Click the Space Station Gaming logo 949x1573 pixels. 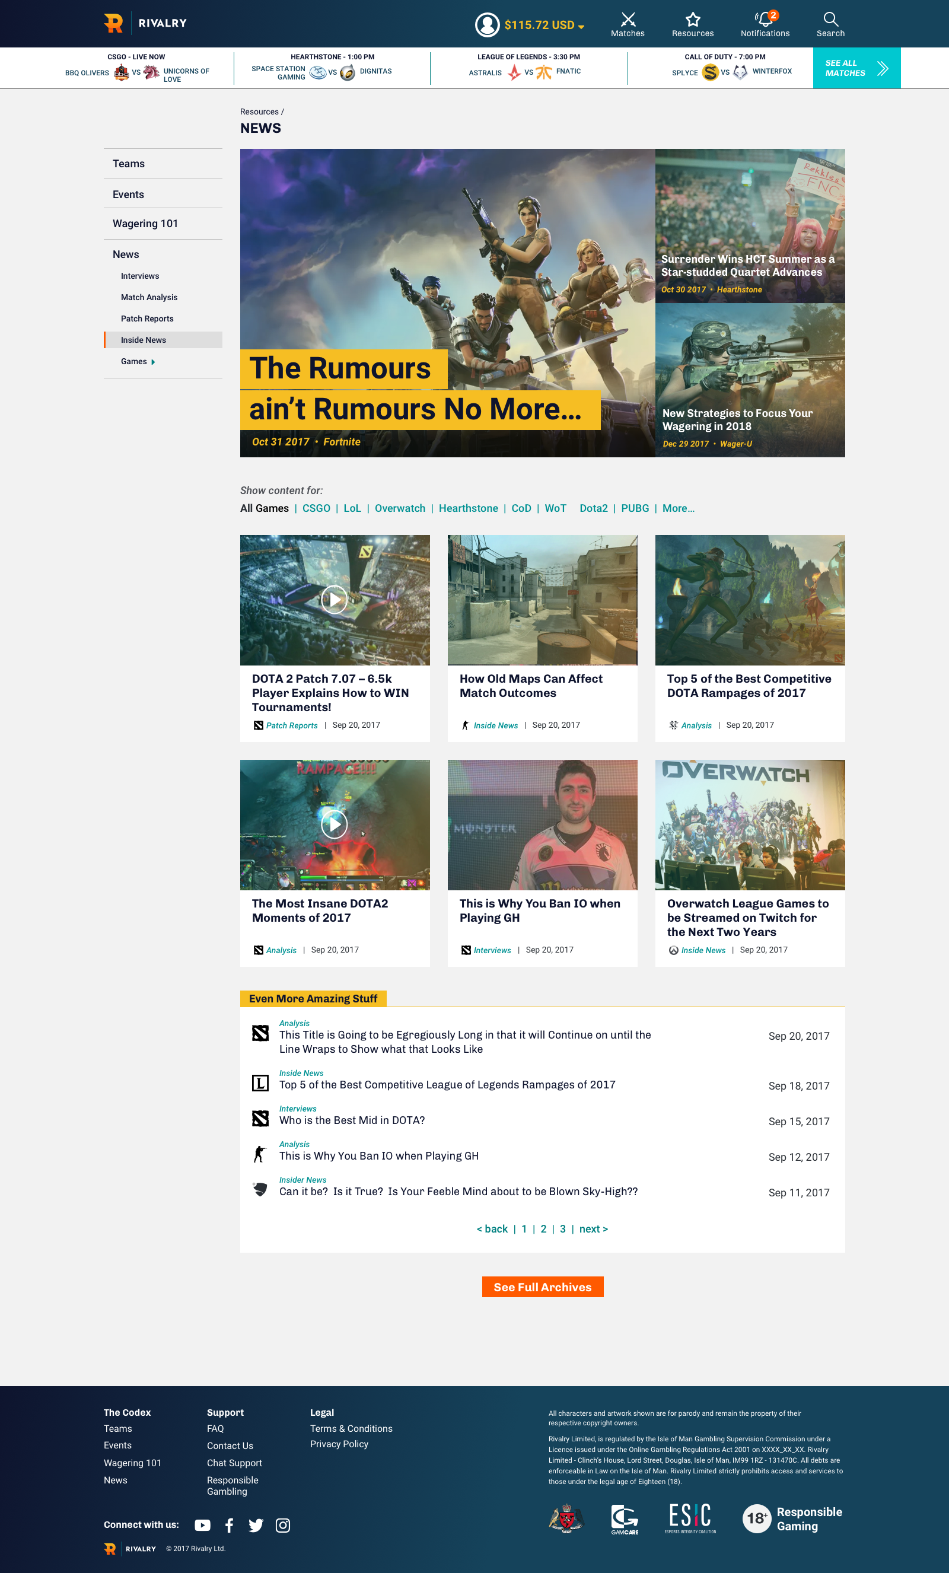[318, 72]
